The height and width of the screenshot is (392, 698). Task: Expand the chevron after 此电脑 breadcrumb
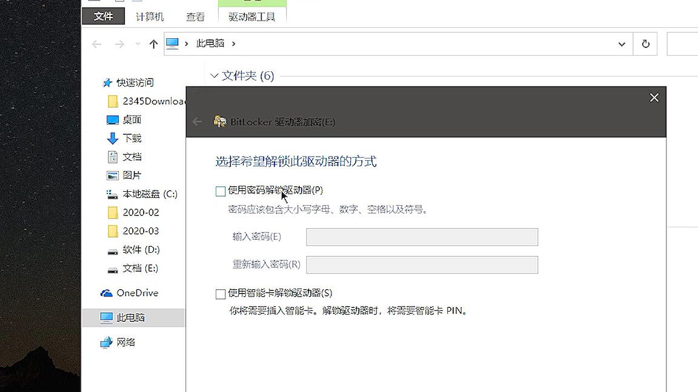point(234,44)
